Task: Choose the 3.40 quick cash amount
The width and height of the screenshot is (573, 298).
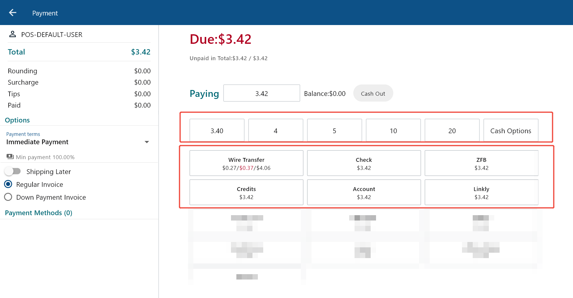Action: point(217,131)
